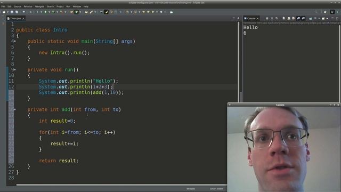Viewport: 341px width, 192px height.
Task: Toggle Word Wrap in Console toolbar
Action: click(x=293, y=19)
